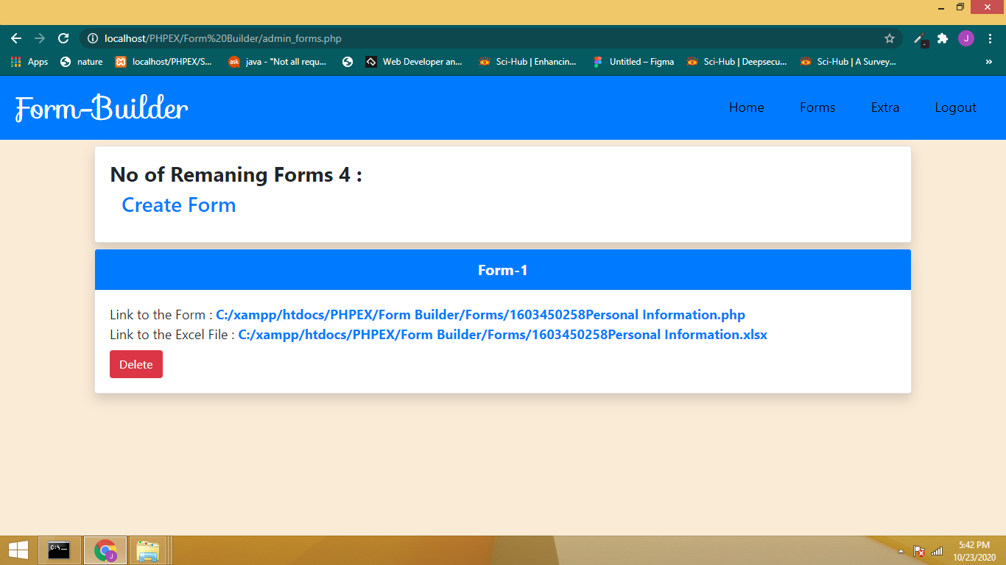The image size is (1006, 565).
Task: Expand the bookmarks overflow chevron
Action: pyautogui.click(x=988, y=62)
